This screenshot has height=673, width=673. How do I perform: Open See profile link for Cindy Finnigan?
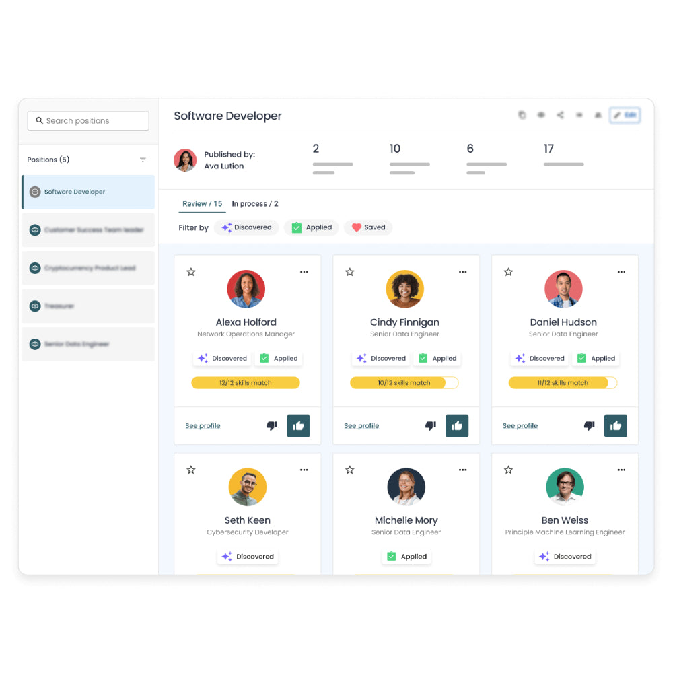pyautogui.click(x=361, y=426)
